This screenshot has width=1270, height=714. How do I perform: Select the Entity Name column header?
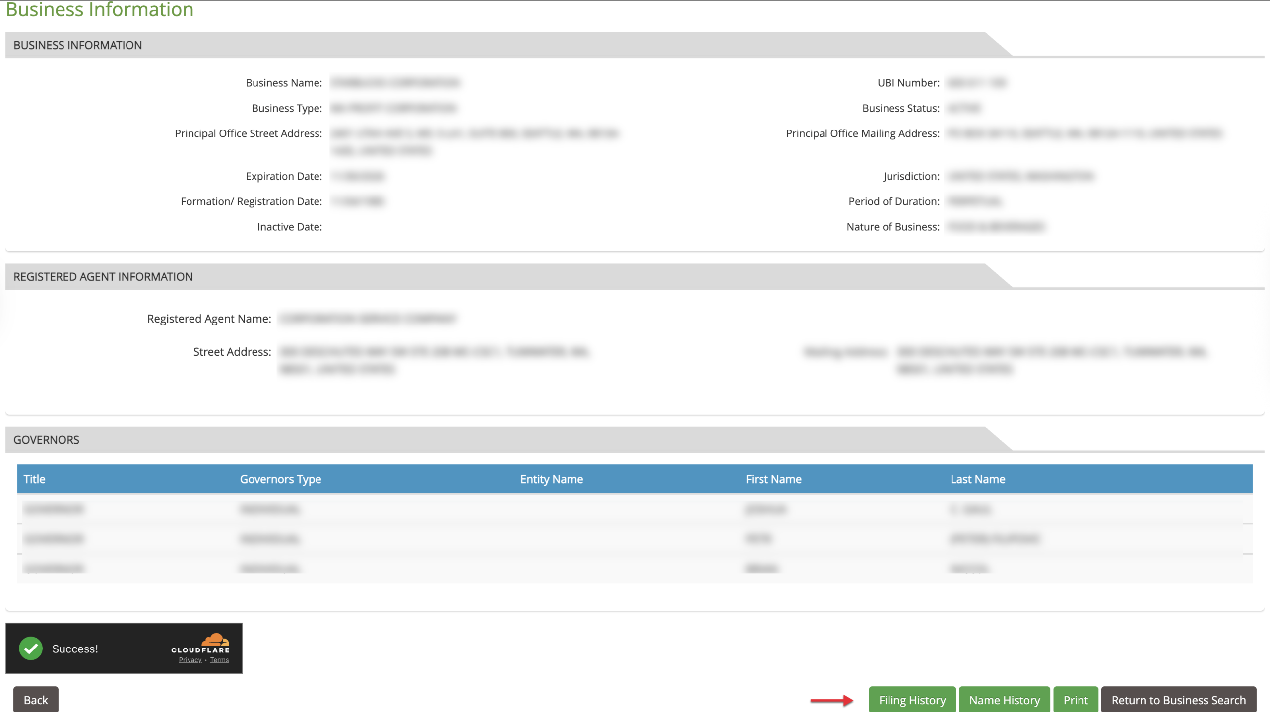coord(551,479)
